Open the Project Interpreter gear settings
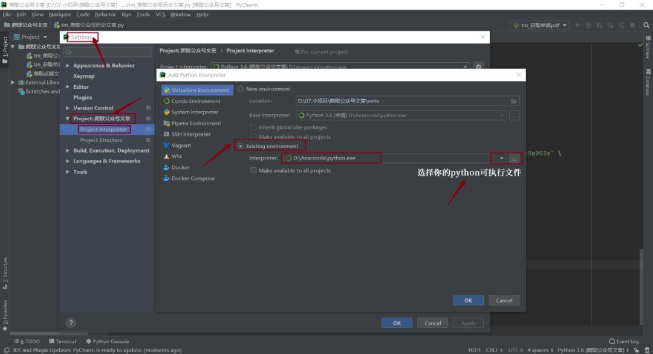 [478, 66]
